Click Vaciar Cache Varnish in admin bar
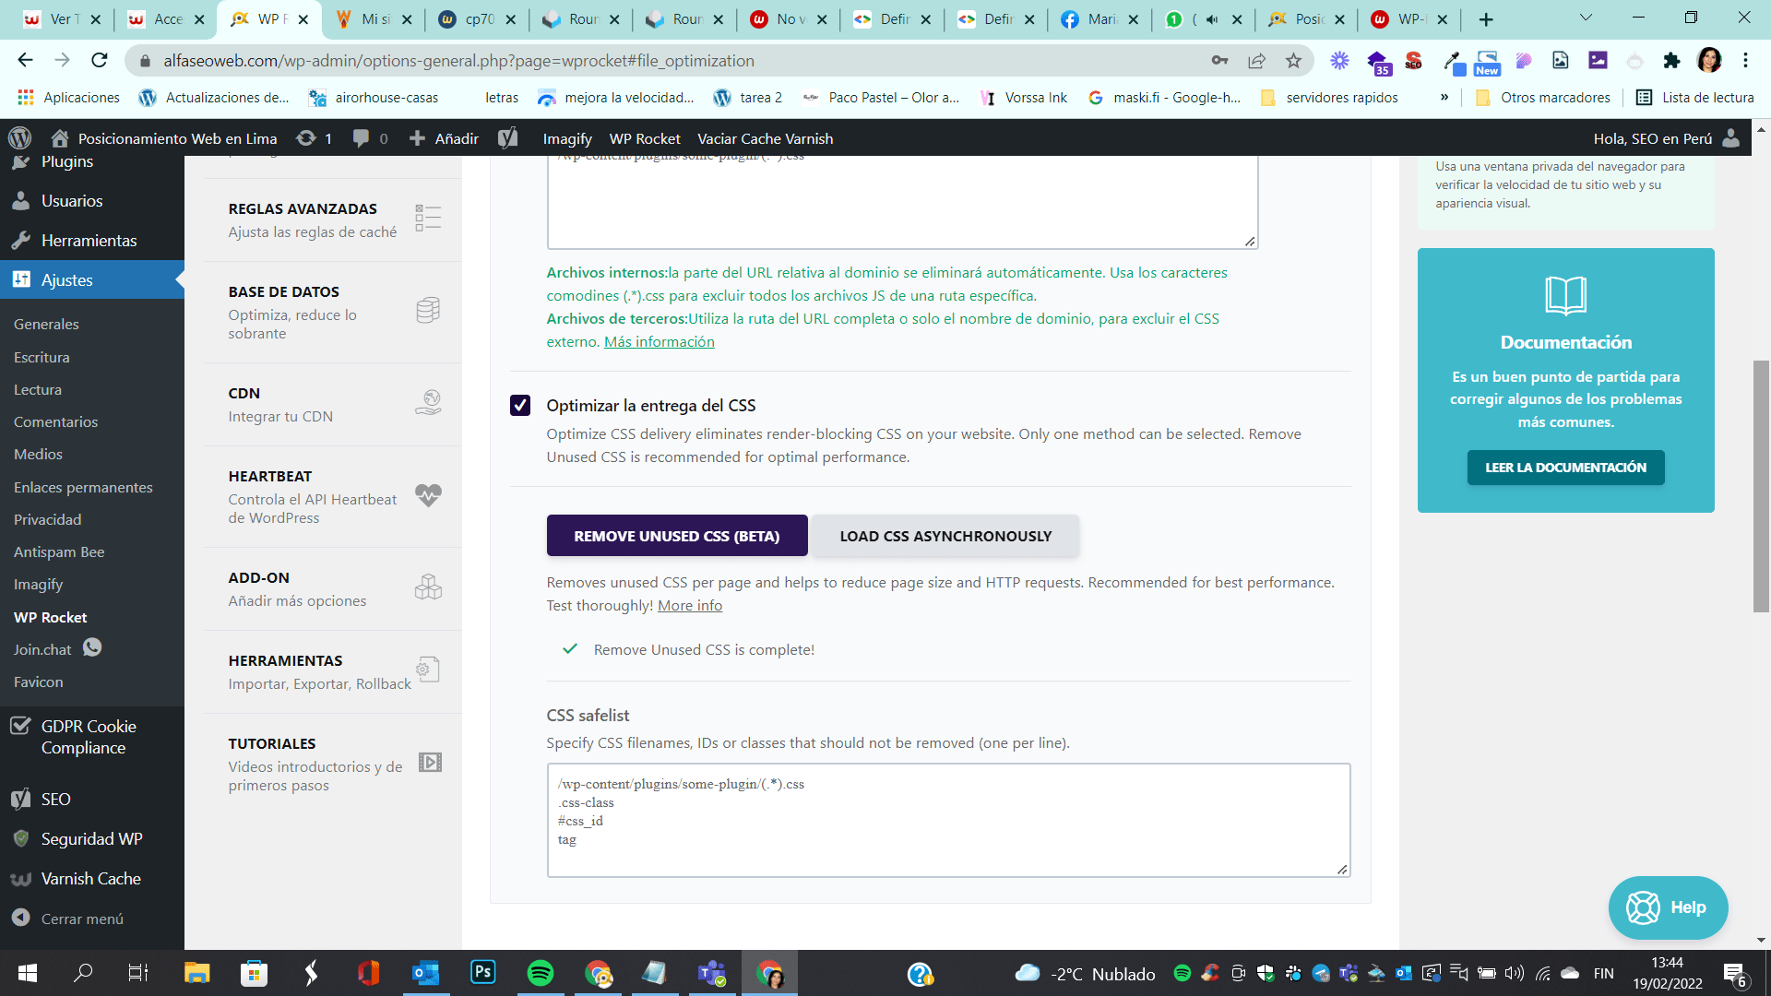 [765, 138]
